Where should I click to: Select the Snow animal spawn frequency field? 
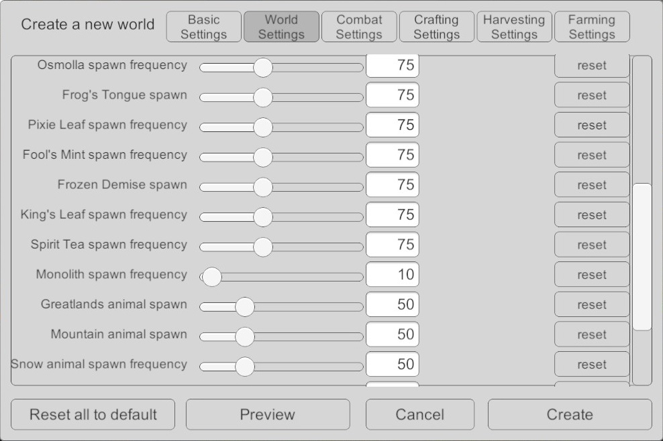tap(393, 365)
